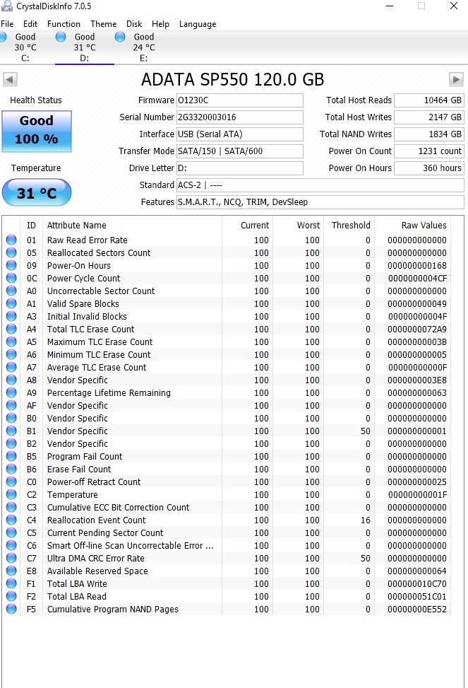Click the ID column header
This screenshot has width=468, height=688.
point(31,225)
